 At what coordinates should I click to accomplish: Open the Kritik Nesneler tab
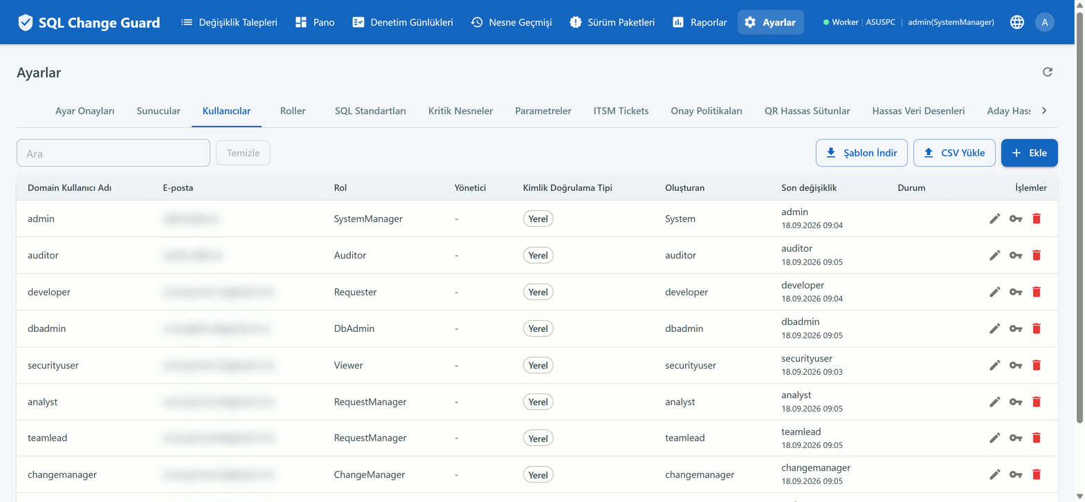[x=461, y=111]
